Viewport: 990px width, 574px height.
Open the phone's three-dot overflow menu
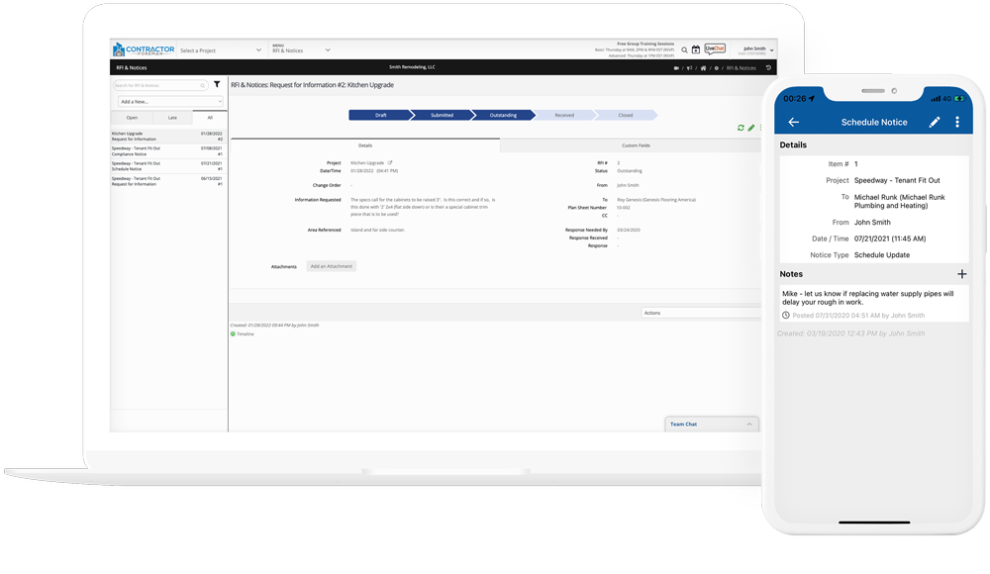[x=957, y=123]
